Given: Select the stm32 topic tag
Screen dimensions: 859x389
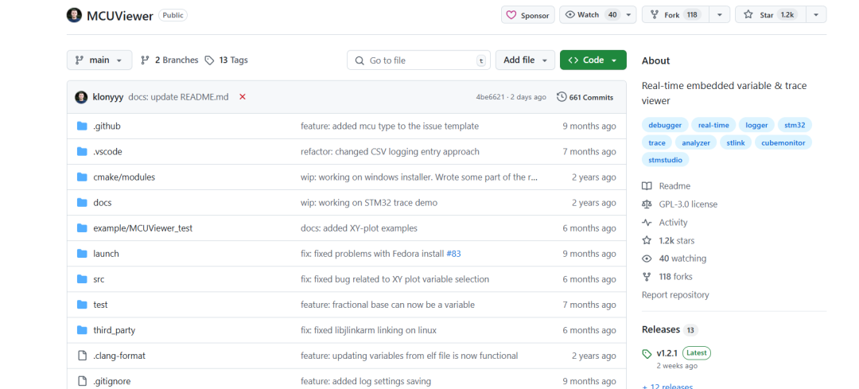Looking at the screenshot, I should click(x=793, y=125).
